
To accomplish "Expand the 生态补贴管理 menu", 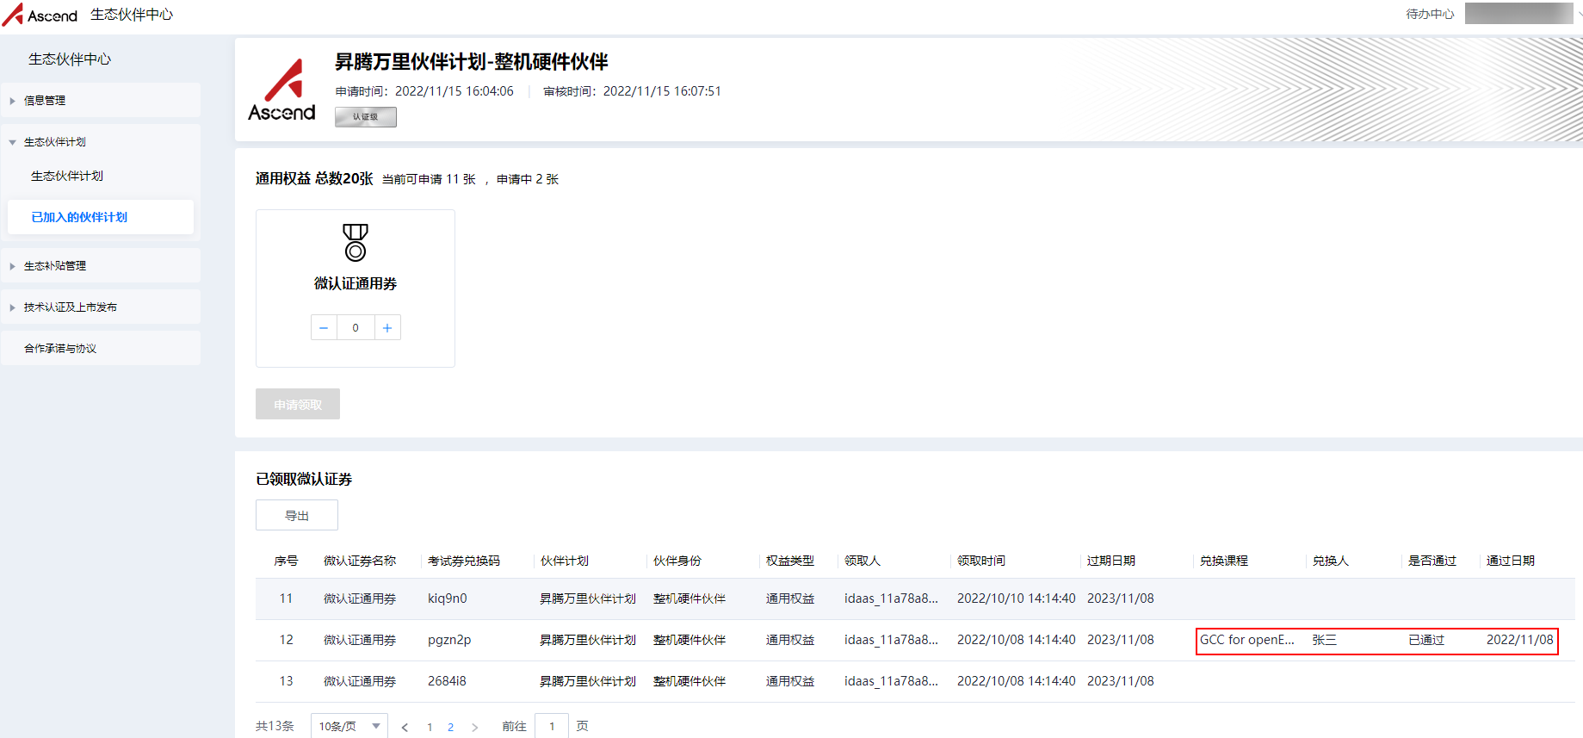I will (101, 265).
